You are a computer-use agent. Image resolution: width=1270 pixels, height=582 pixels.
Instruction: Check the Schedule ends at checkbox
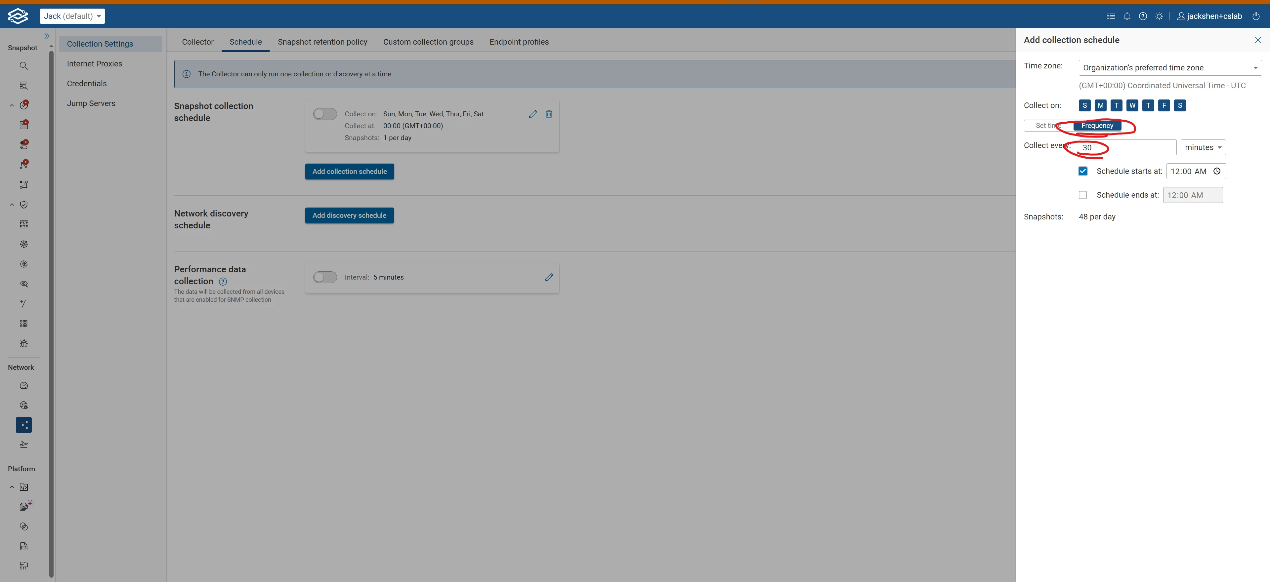click(x=1083, y=195)
